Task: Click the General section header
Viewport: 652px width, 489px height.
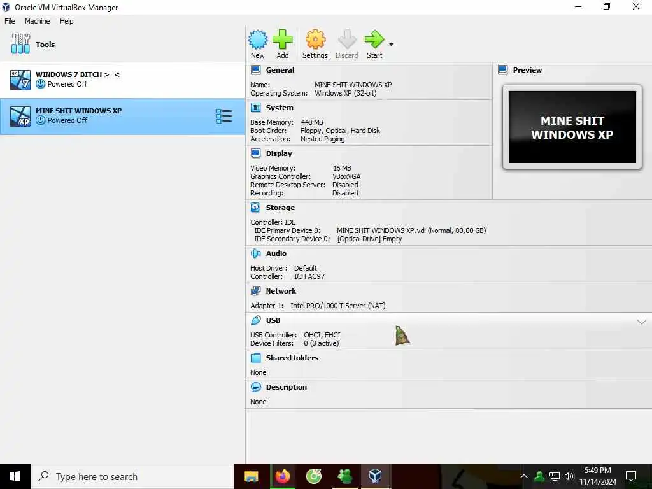Action: point(280,70)
